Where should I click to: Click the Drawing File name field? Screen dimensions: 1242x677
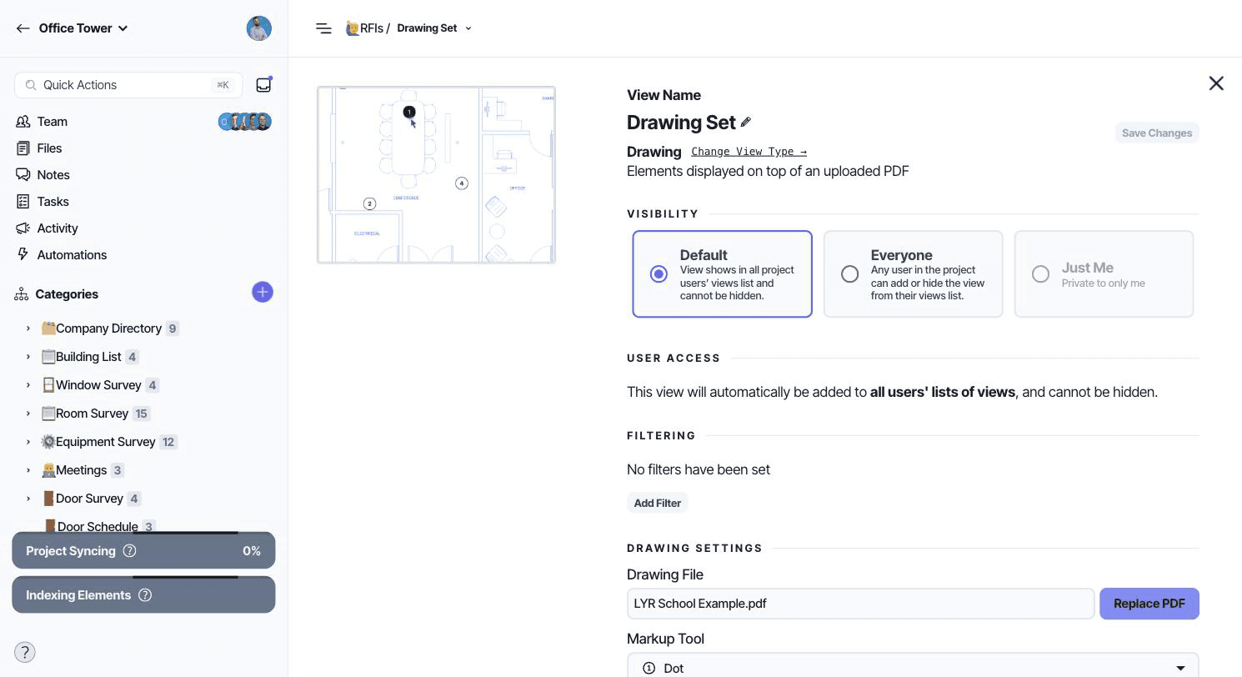pyautogui.click(x=860, y=604)
